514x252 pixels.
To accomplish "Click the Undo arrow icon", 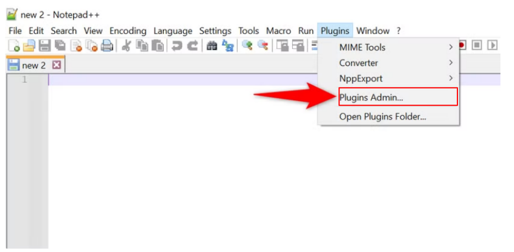I will 177,46.
